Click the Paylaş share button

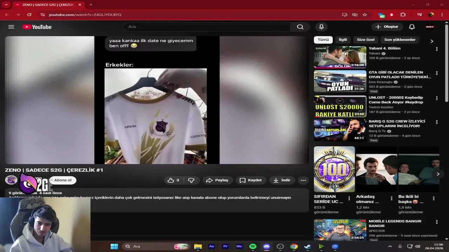click(217, 180)
